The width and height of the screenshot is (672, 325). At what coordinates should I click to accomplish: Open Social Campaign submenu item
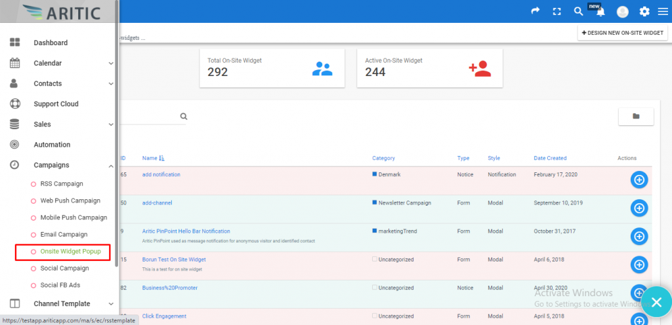point(65,268)
